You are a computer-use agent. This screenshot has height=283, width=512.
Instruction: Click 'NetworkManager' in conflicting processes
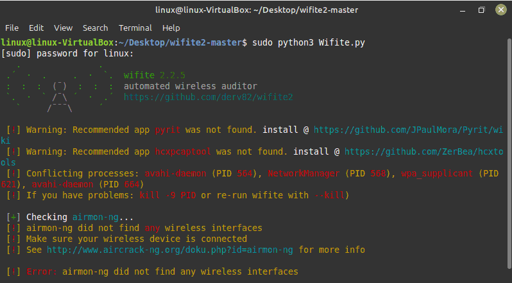pyautogui.click(x=303, y=174)
